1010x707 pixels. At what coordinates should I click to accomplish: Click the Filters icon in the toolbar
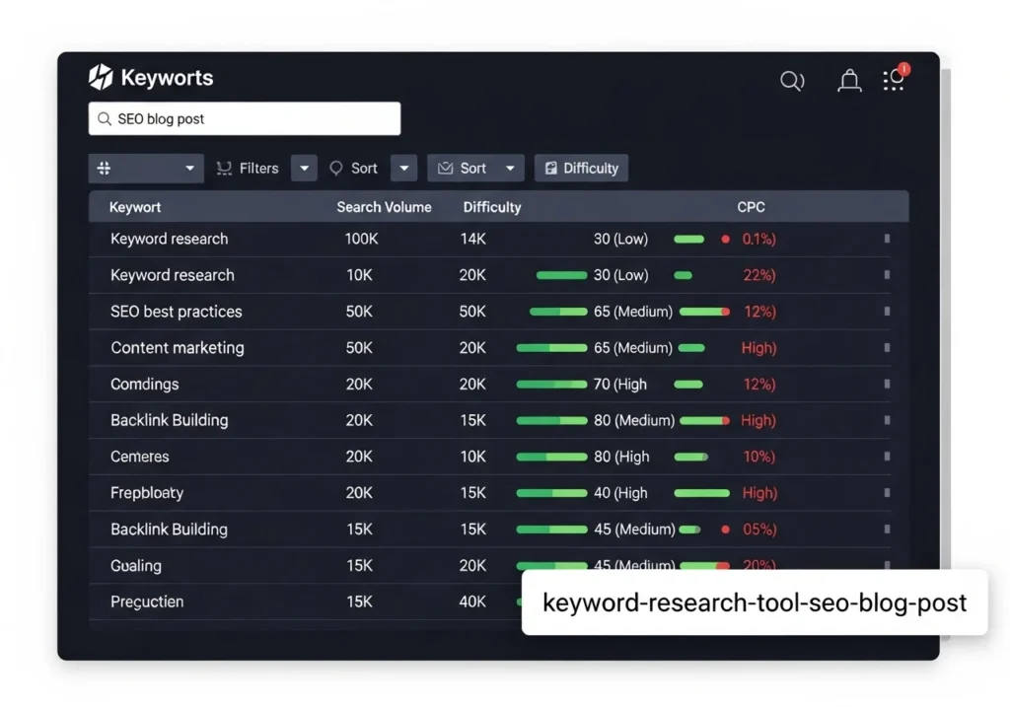[224, 169]
